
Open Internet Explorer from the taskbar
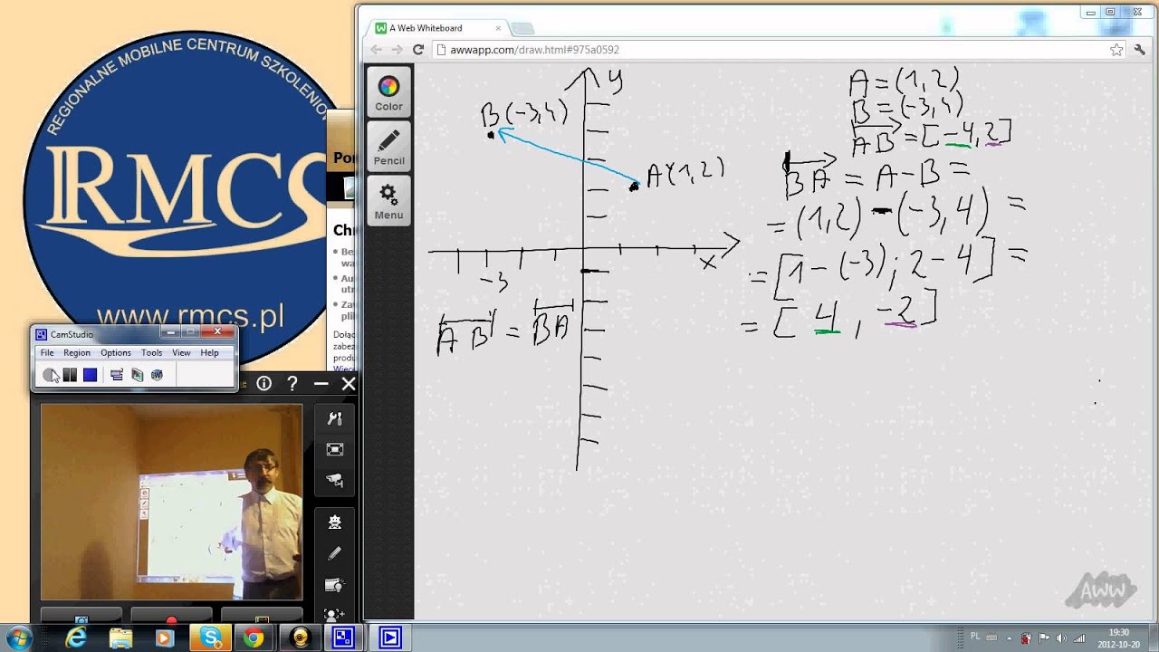point(76,638)
